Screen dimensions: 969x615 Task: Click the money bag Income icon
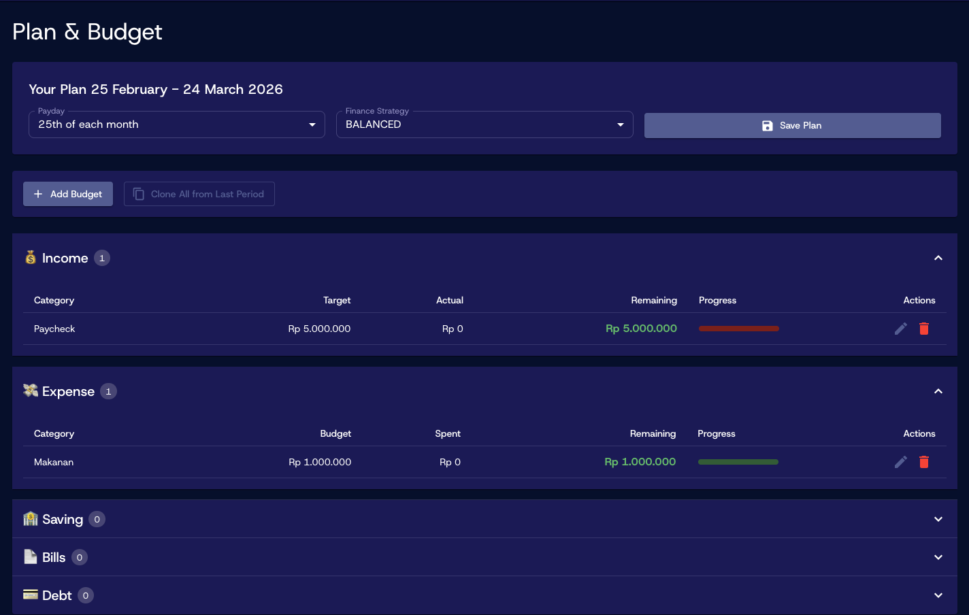pos(31,258)
